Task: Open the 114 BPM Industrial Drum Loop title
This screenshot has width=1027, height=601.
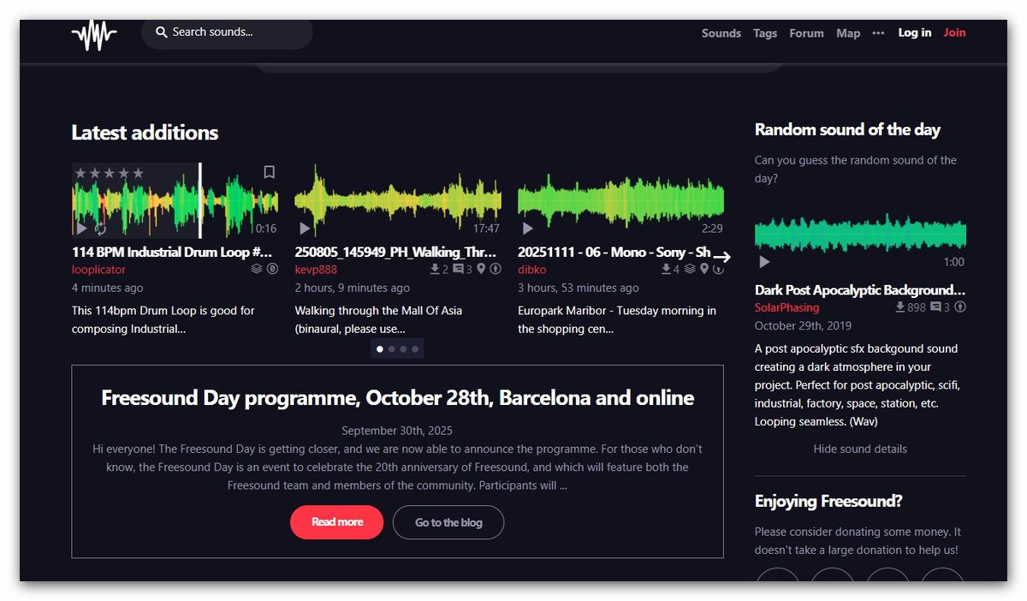Action: tap(171, 252)
